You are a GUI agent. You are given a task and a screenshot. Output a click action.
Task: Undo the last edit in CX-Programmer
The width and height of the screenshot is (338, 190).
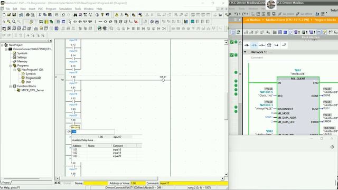[63, 15]
